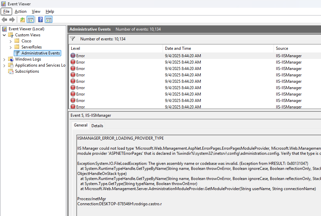This screenshot has height=216, width=321.
Task: Open the View menu
Action: 36,11
